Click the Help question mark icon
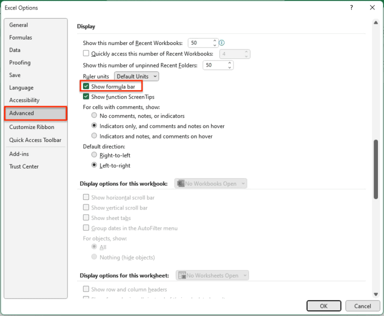This screenshot has height=316, width=384. coord(351,7)
